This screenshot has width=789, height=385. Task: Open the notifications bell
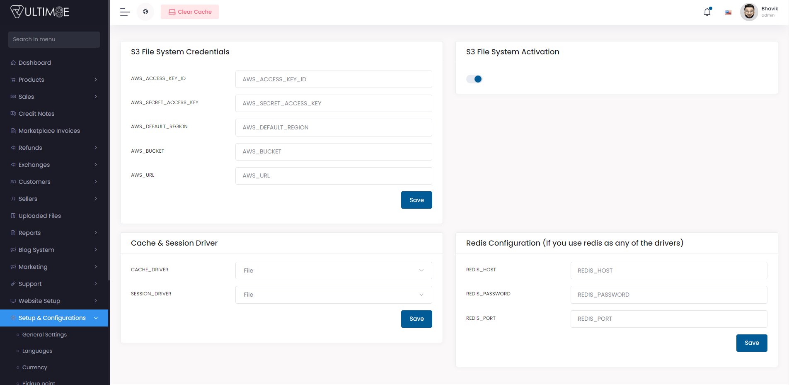tap(707, 12)
